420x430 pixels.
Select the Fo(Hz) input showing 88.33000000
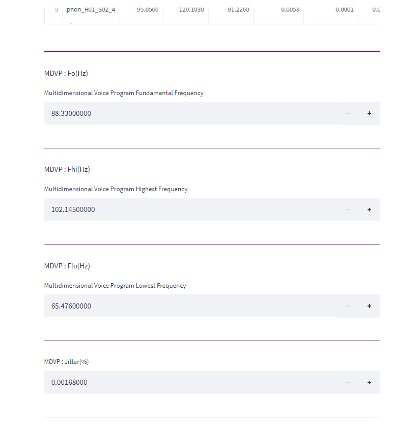[x=153, y=113]
